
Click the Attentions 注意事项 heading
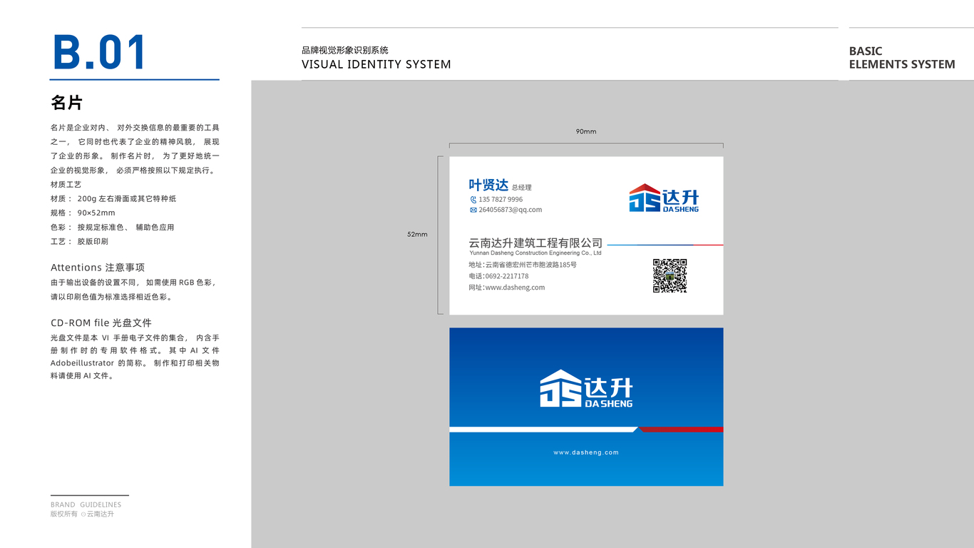[98, 268]
